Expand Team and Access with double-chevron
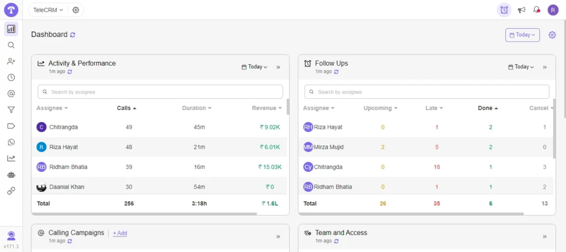566x252 pixels. pyautogui.click(x=544, y=237)
